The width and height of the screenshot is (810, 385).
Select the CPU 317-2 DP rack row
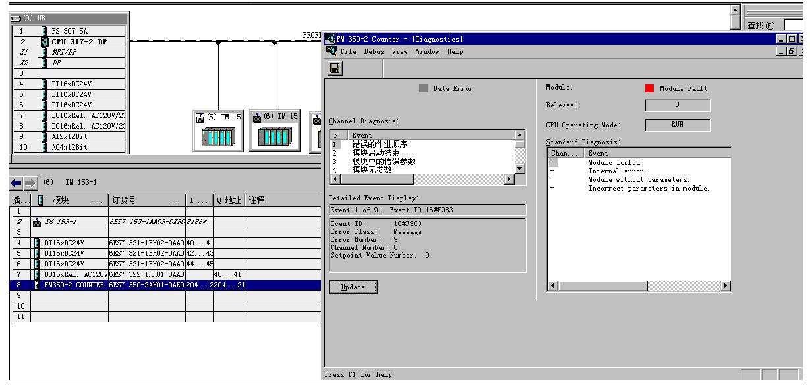(x=69, y=42)
